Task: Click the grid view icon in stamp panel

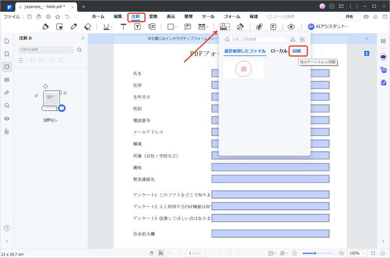Action: point(302,39)
